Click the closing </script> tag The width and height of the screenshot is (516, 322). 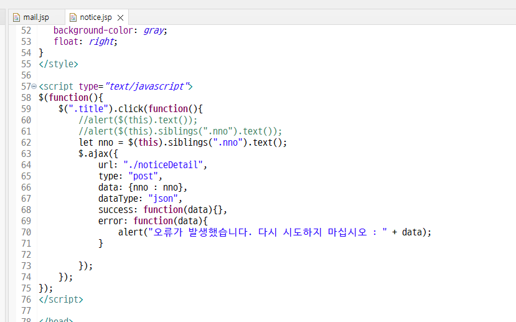click(x=61, y=299)
